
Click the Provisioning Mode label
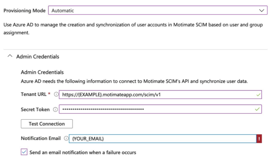tap(24, 11)
